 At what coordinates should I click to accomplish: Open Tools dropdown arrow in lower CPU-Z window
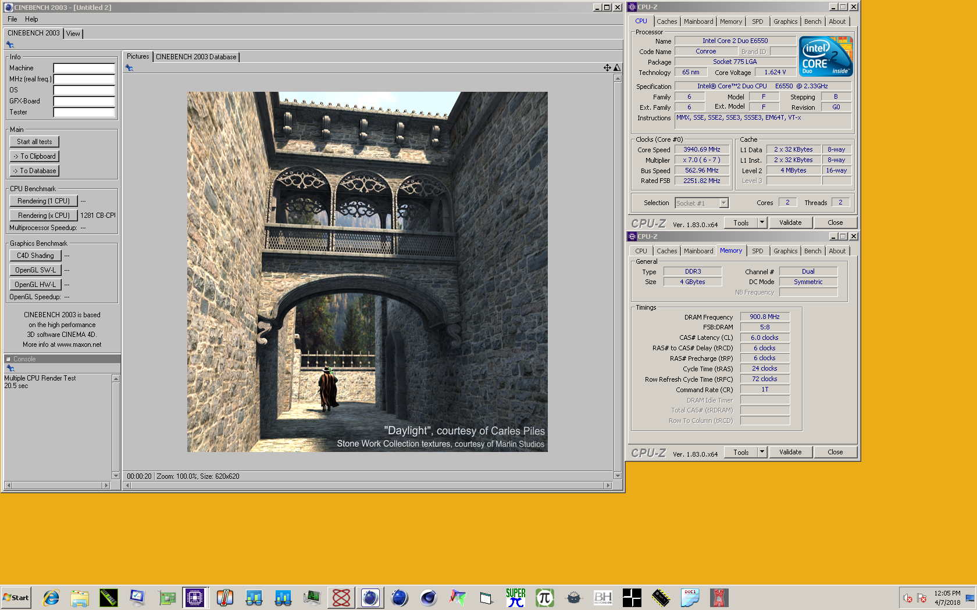pos(762,452)
